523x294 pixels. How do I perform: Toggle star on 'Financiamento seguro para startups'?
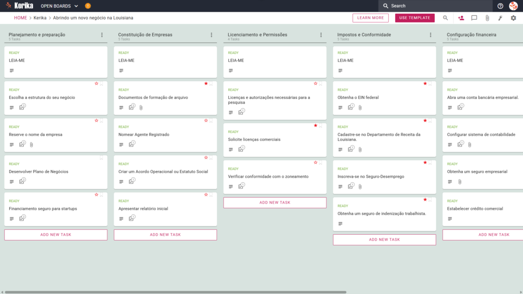[97, 194]
